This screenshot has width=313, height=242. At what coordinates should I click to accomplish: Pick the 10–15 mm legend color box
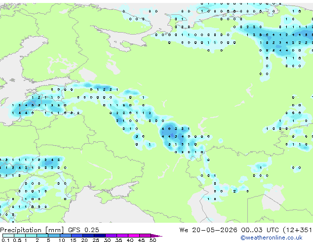click(65, 236)
